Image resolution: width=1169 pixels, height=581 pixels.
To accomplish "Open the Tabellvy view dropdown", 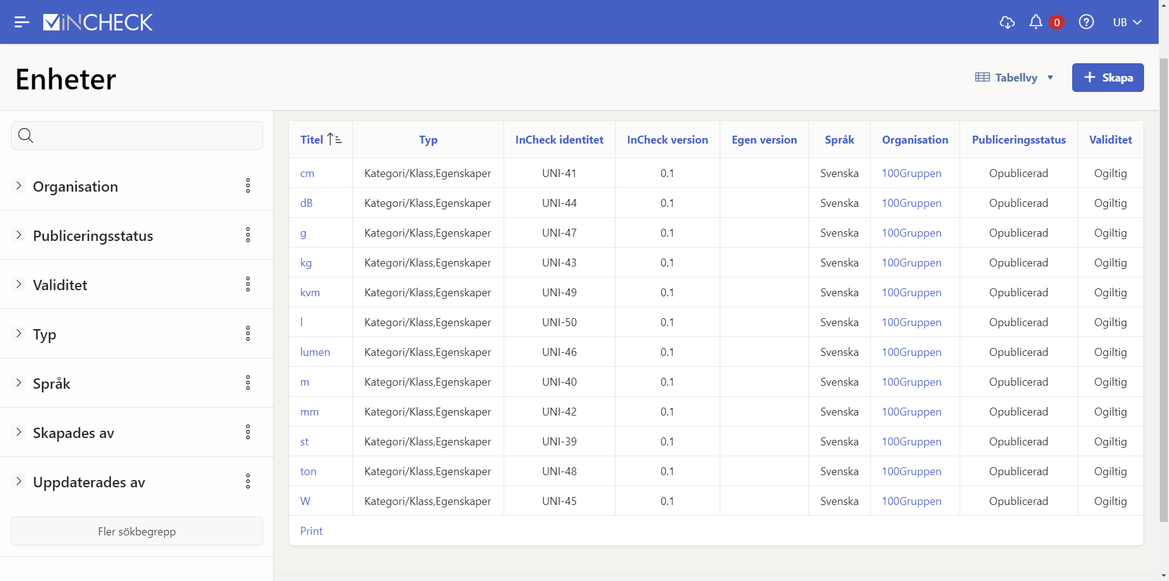I will click(1014, 77).
